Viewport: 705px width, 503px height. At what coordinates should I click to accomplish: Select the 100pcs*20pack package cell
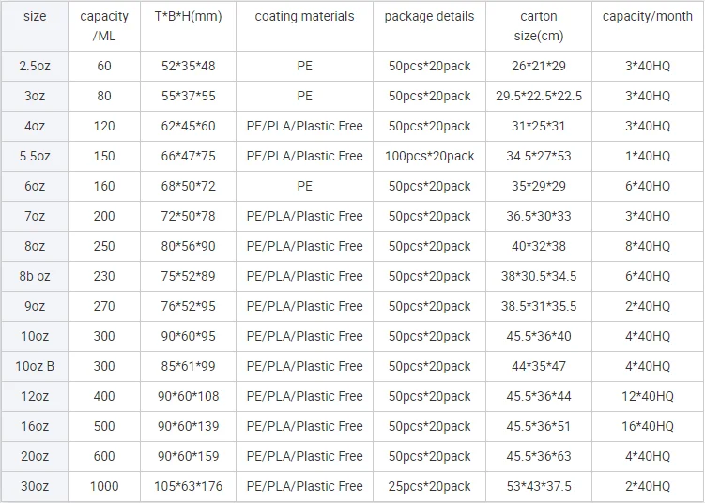(x=429, y=157)
